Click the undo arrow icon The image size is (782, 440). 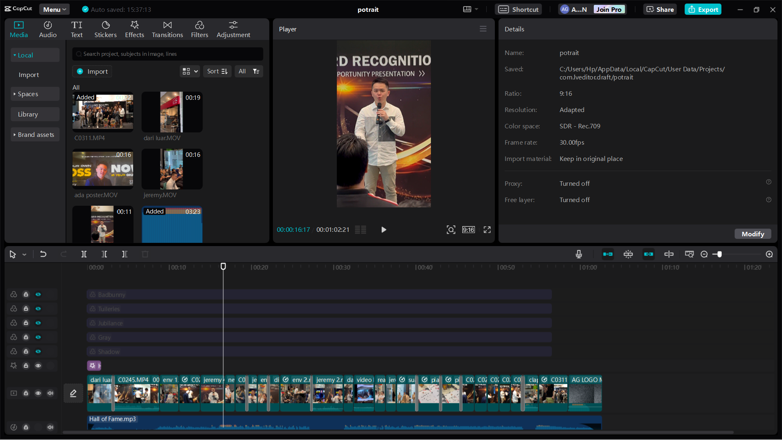[x=43, y=254]
